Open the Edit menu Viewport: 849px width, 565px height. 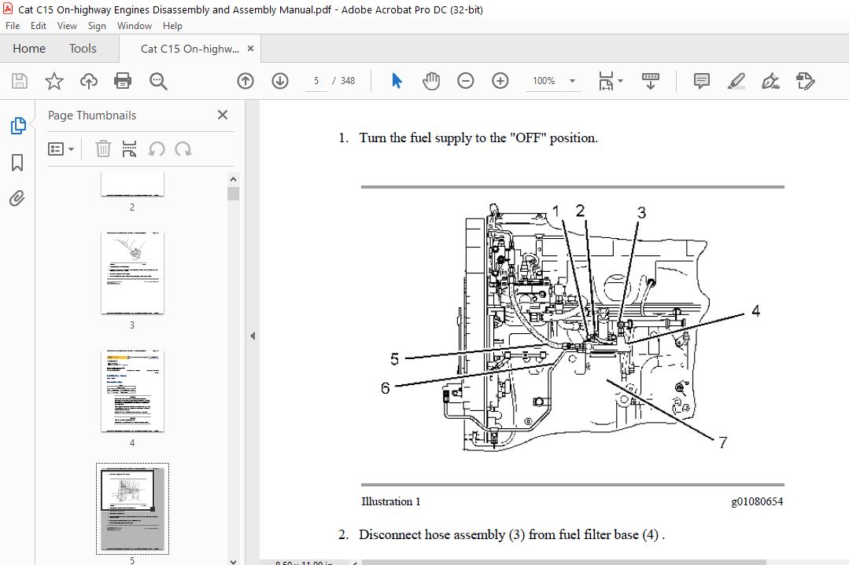38,25
